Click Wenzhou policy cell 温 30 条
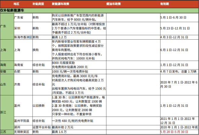The height and width of the screenshot is (135, 199). (x=79, y=106)
